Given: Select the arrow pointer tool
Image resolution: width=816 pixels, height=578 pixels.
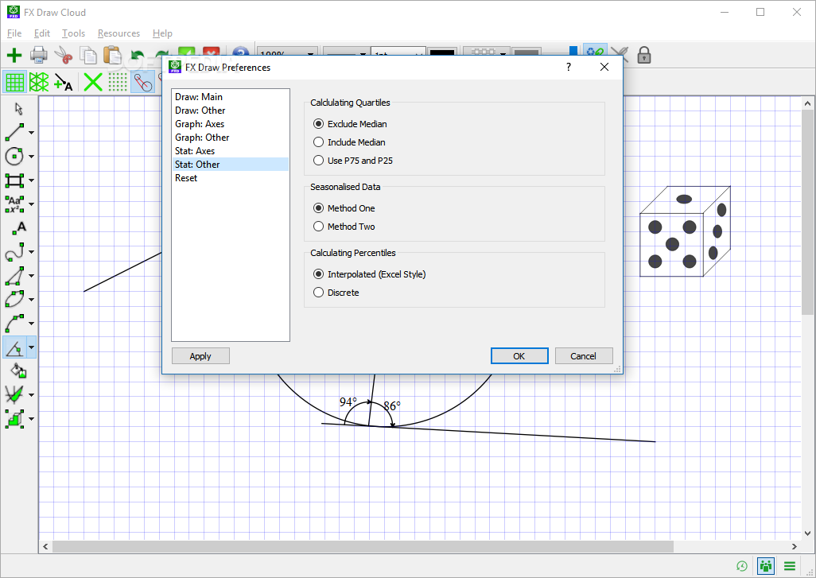Looking at the screenshot, I should click(x=19, y=109).
